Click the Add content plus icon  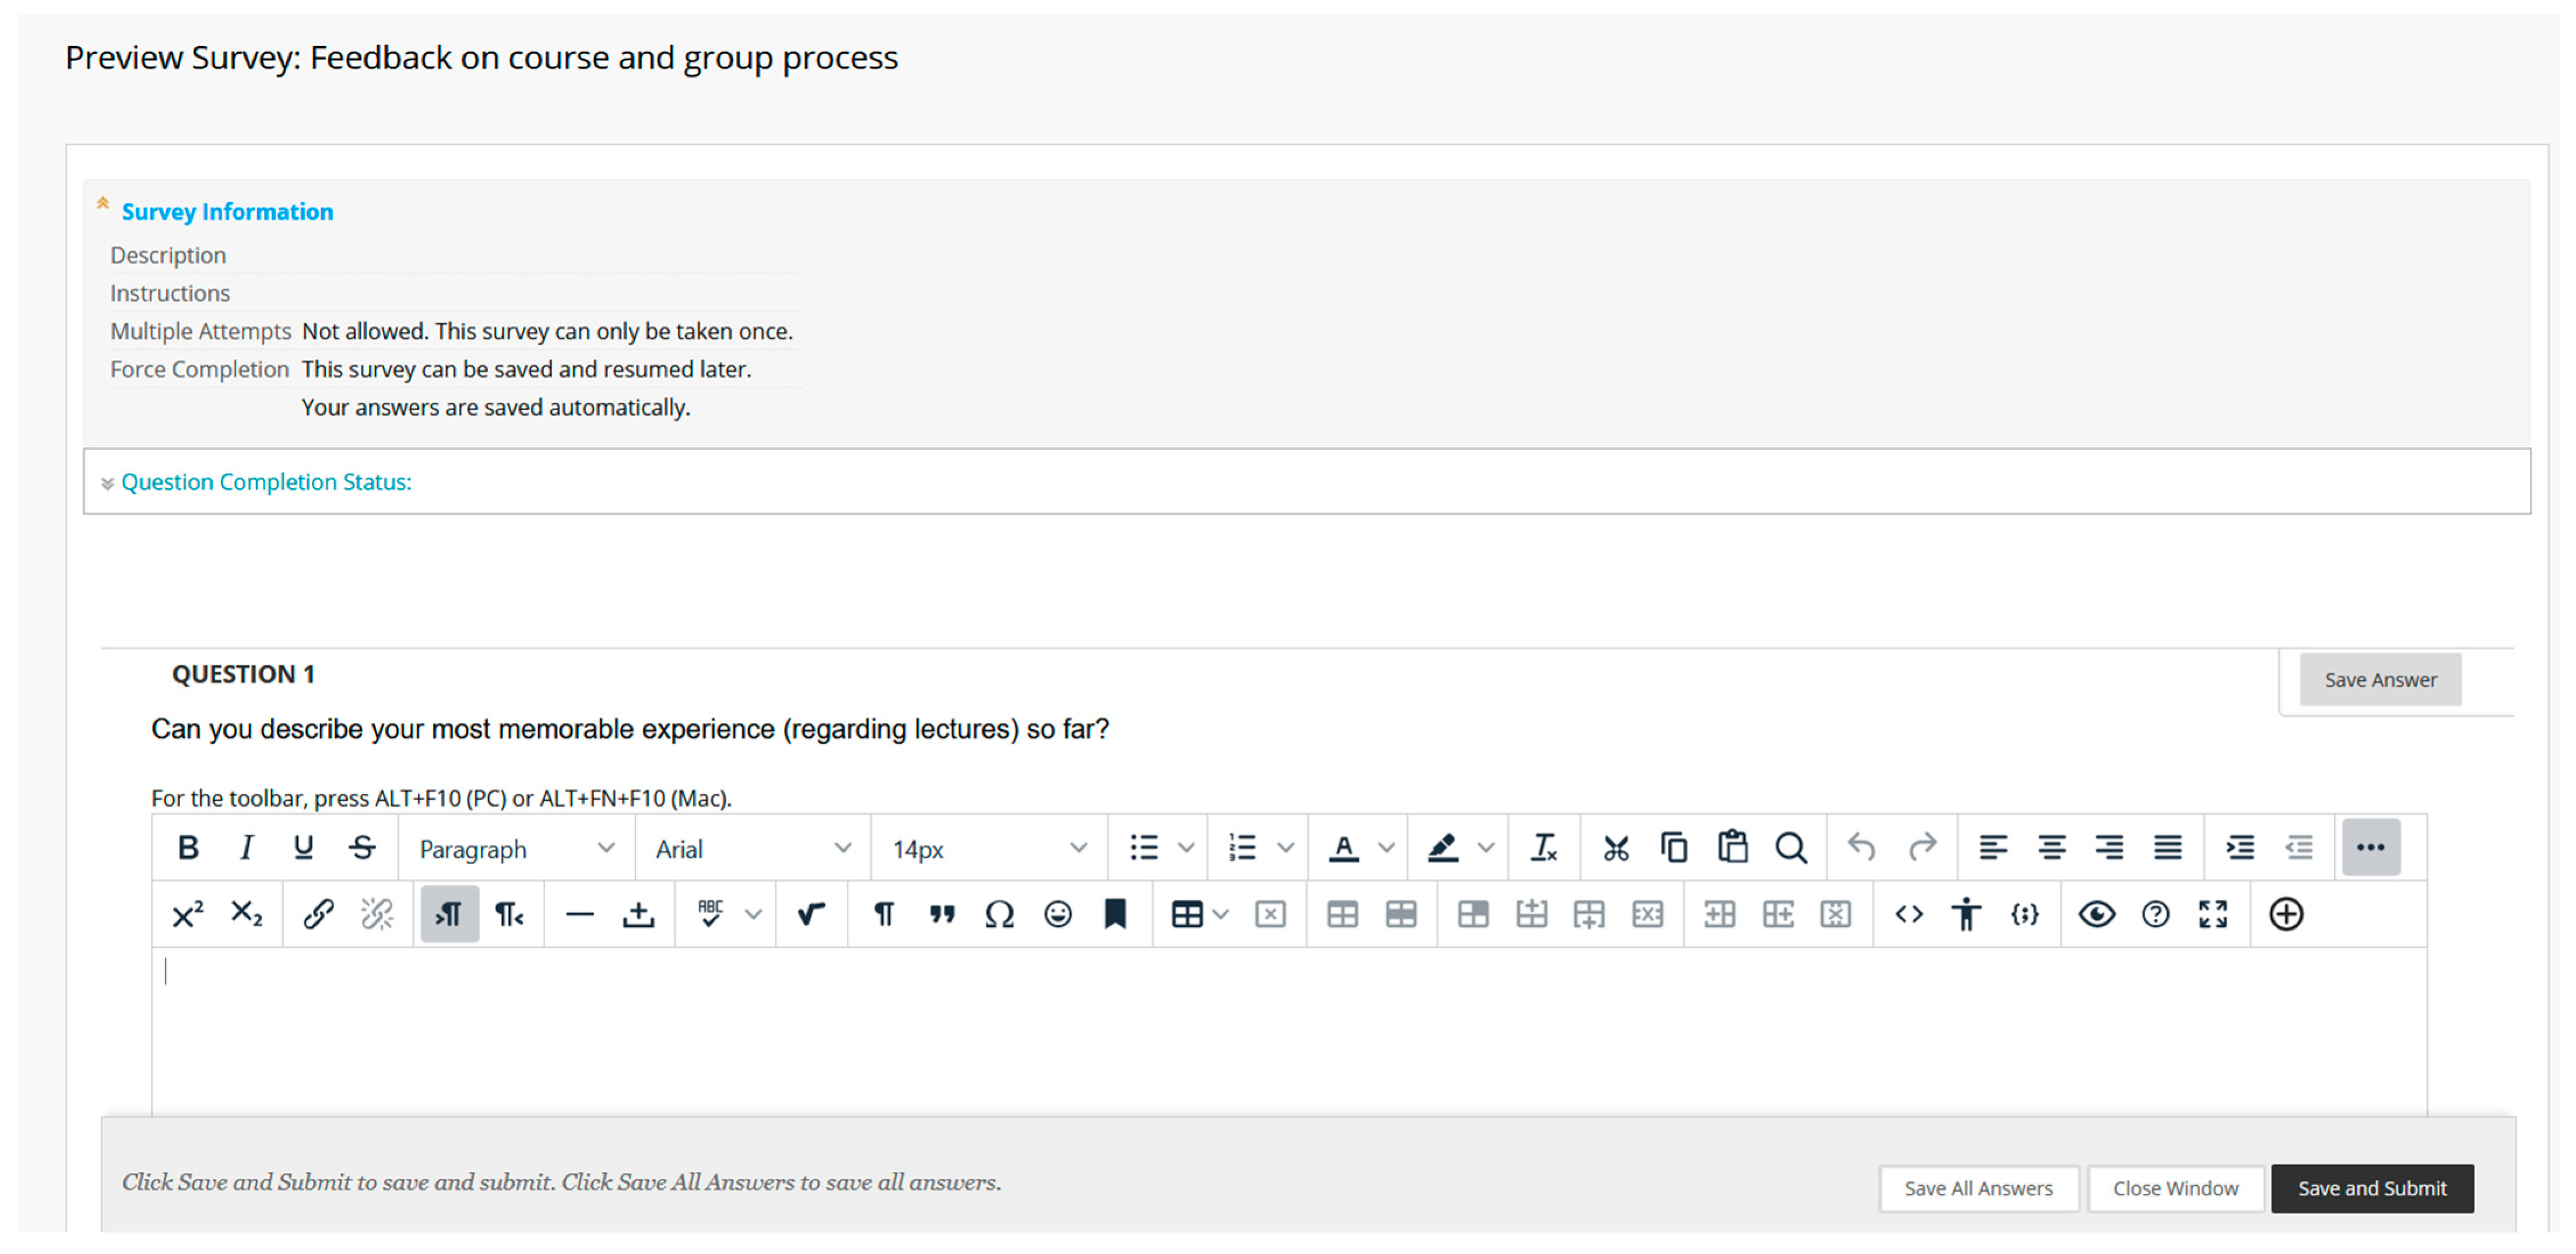tap(2286, 914)
